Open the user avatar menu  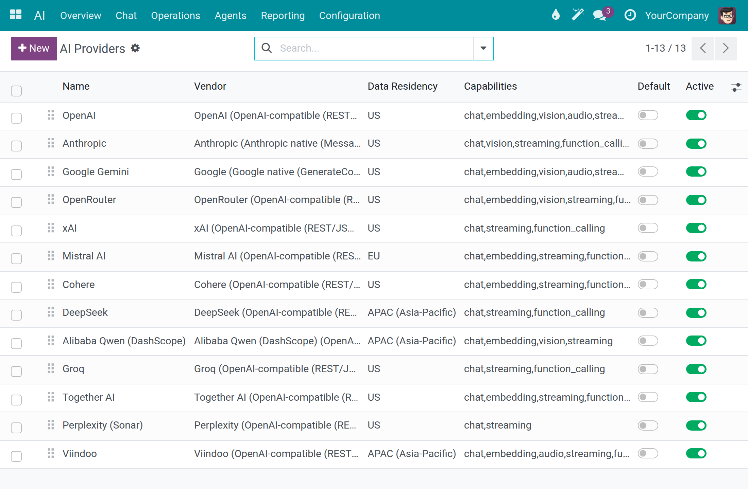pos(727,16)
